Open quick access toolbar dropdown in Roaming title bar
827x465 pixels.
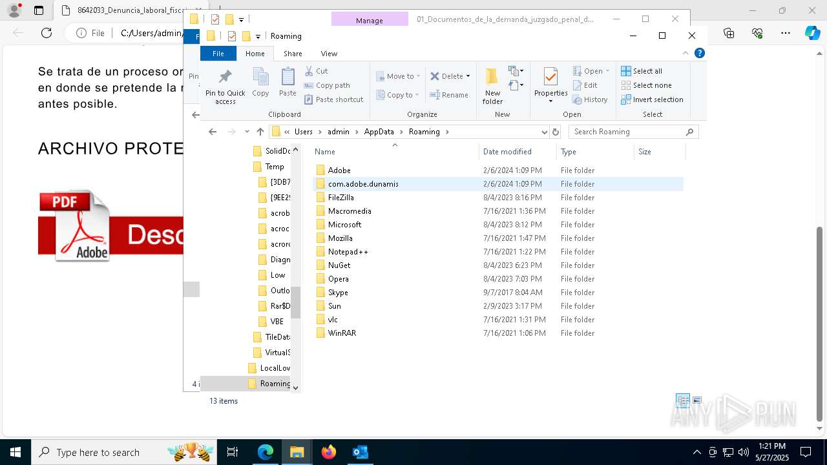(x=258, y=36)
